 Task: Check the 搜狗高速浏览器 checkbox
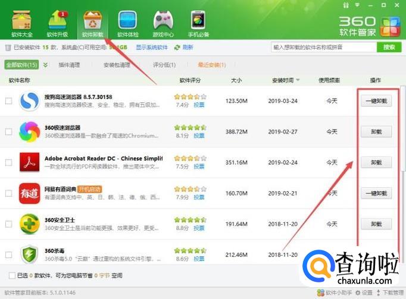coord(8,101)
